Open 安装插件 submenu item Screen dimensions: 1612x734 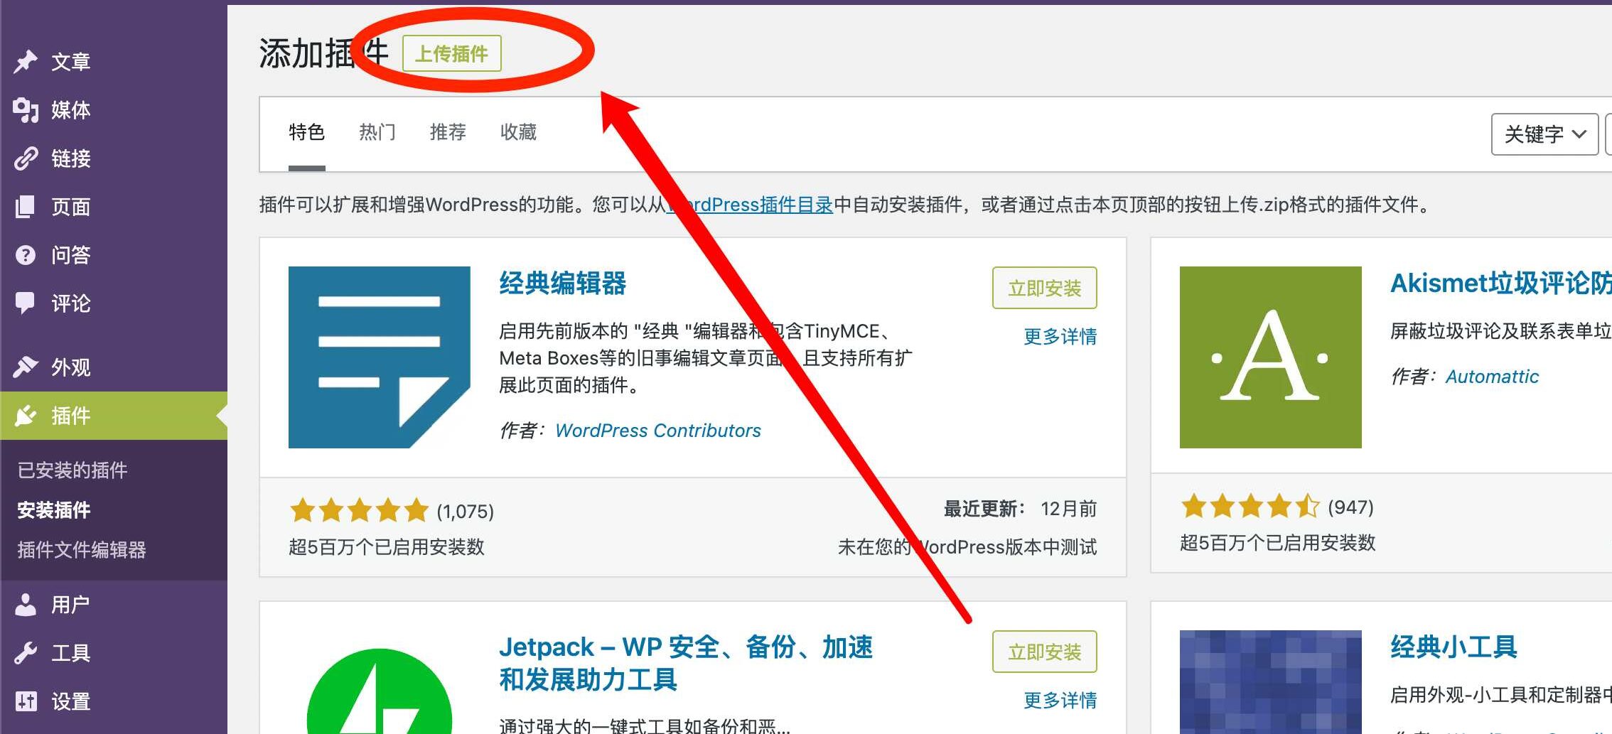tap(53, 509)
